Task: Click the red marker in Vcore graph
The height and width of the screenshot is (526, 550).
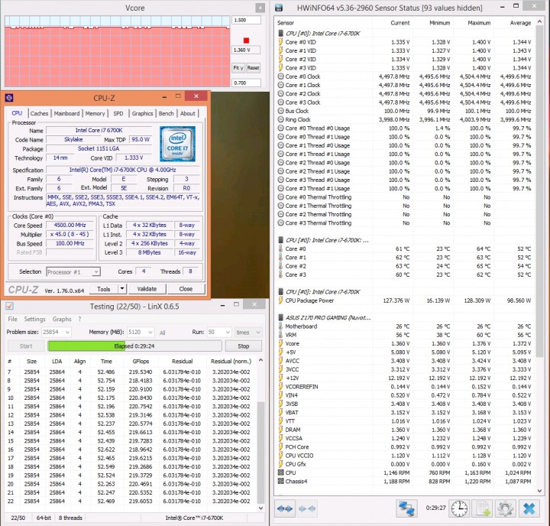Action: point(246,41)
